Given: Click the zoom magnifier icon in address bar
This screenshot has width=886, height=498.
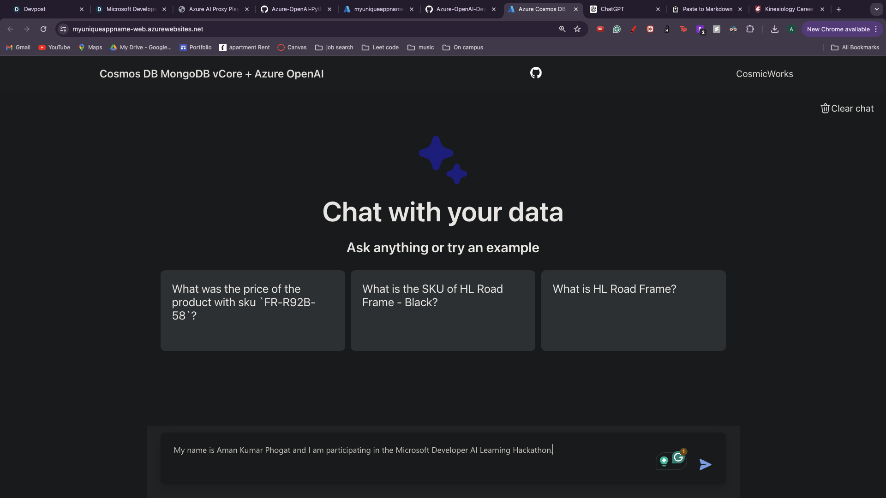Looking at the screenshot, I should pos(562,29).
